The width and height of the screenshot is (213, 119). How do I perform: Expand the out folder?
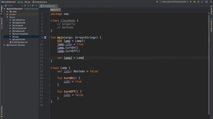click(x=7, y=14)
